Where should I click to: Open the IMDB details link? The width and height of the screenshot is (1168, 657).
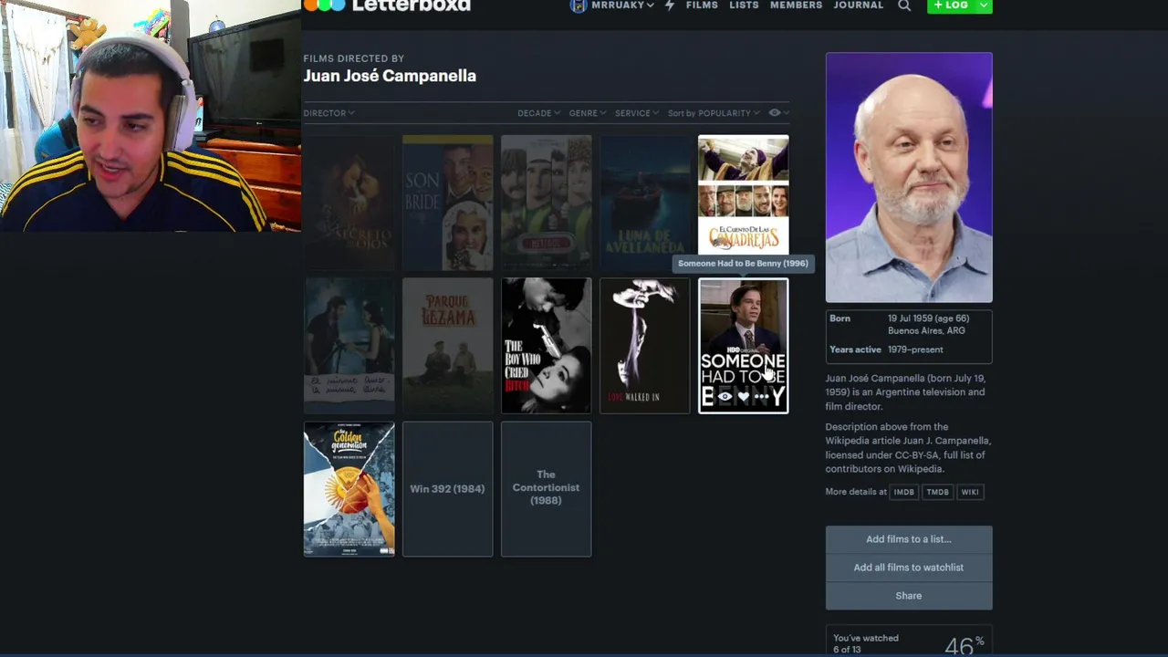click(x=903, y=492)
